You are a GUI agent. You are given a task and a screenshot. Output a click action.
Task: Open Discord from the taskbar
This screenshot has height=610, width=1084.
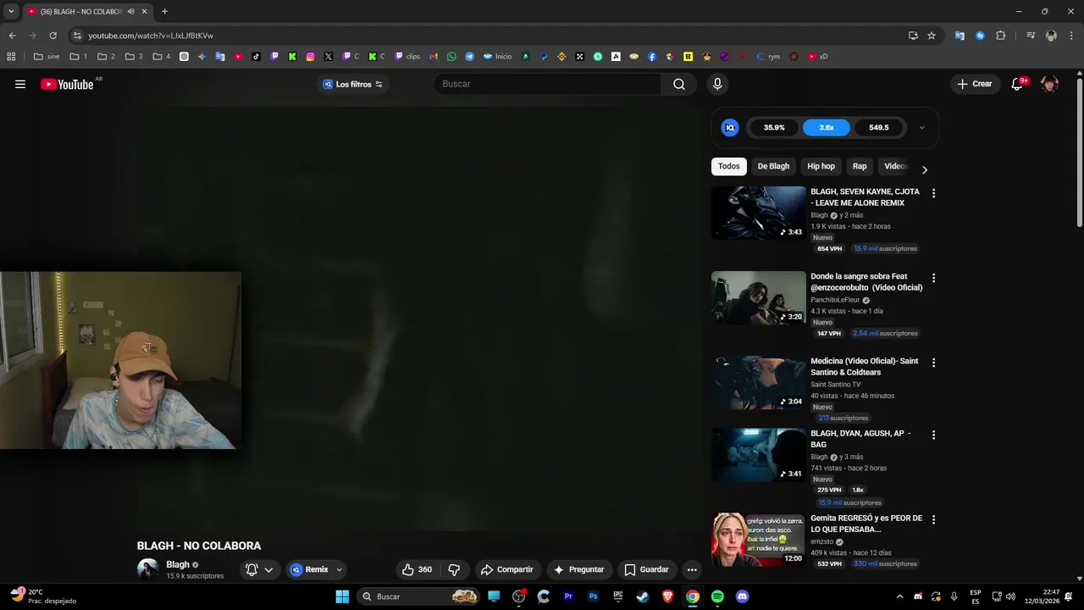pos(743,596)
